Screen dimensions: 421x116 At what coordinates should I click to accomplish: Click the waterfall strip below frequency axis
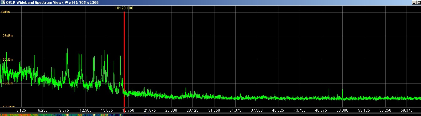pos(210,115)
